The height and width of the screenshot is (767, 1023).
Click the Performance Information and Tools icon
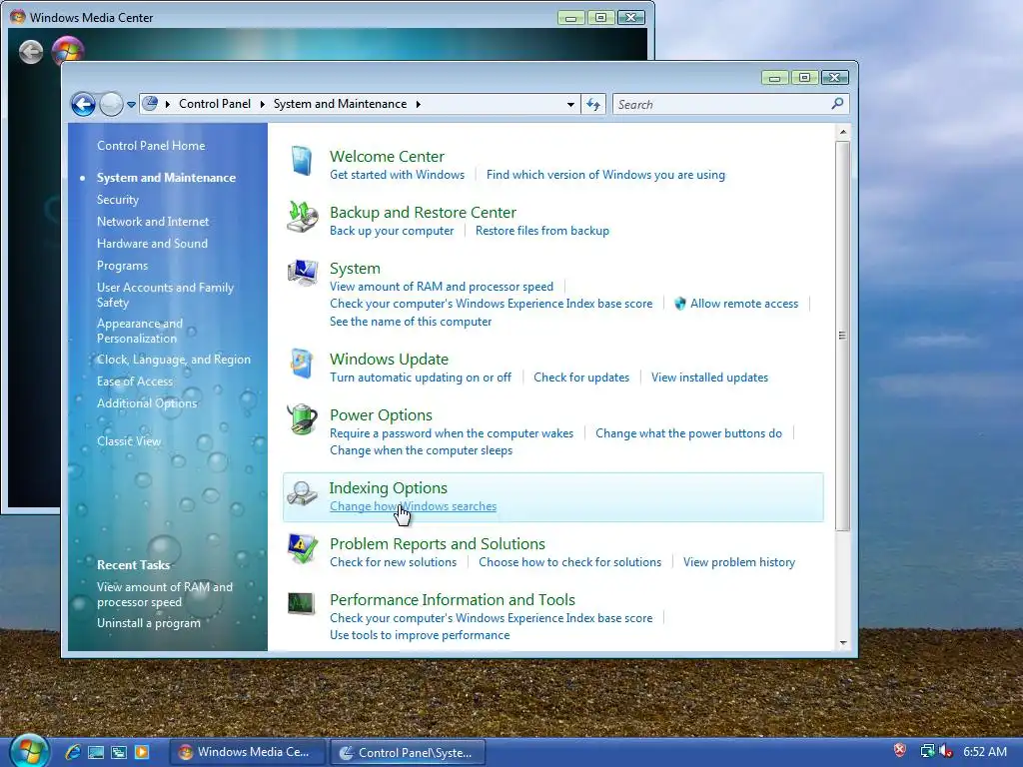tap(302, 604)
